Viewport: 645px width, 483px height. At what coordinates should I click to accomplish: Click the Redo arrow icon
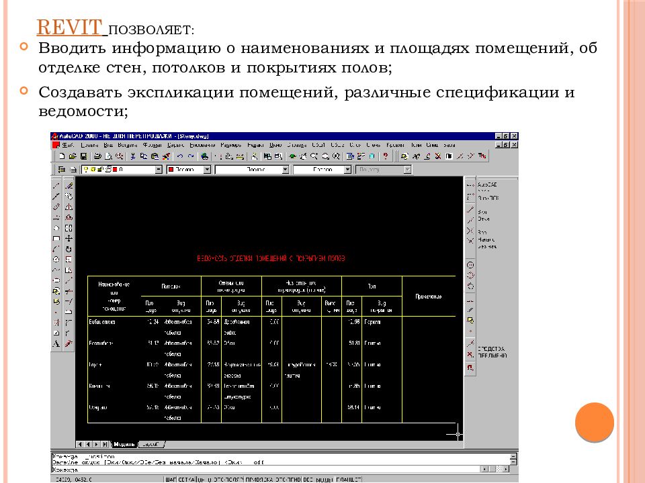pos(190,156)
